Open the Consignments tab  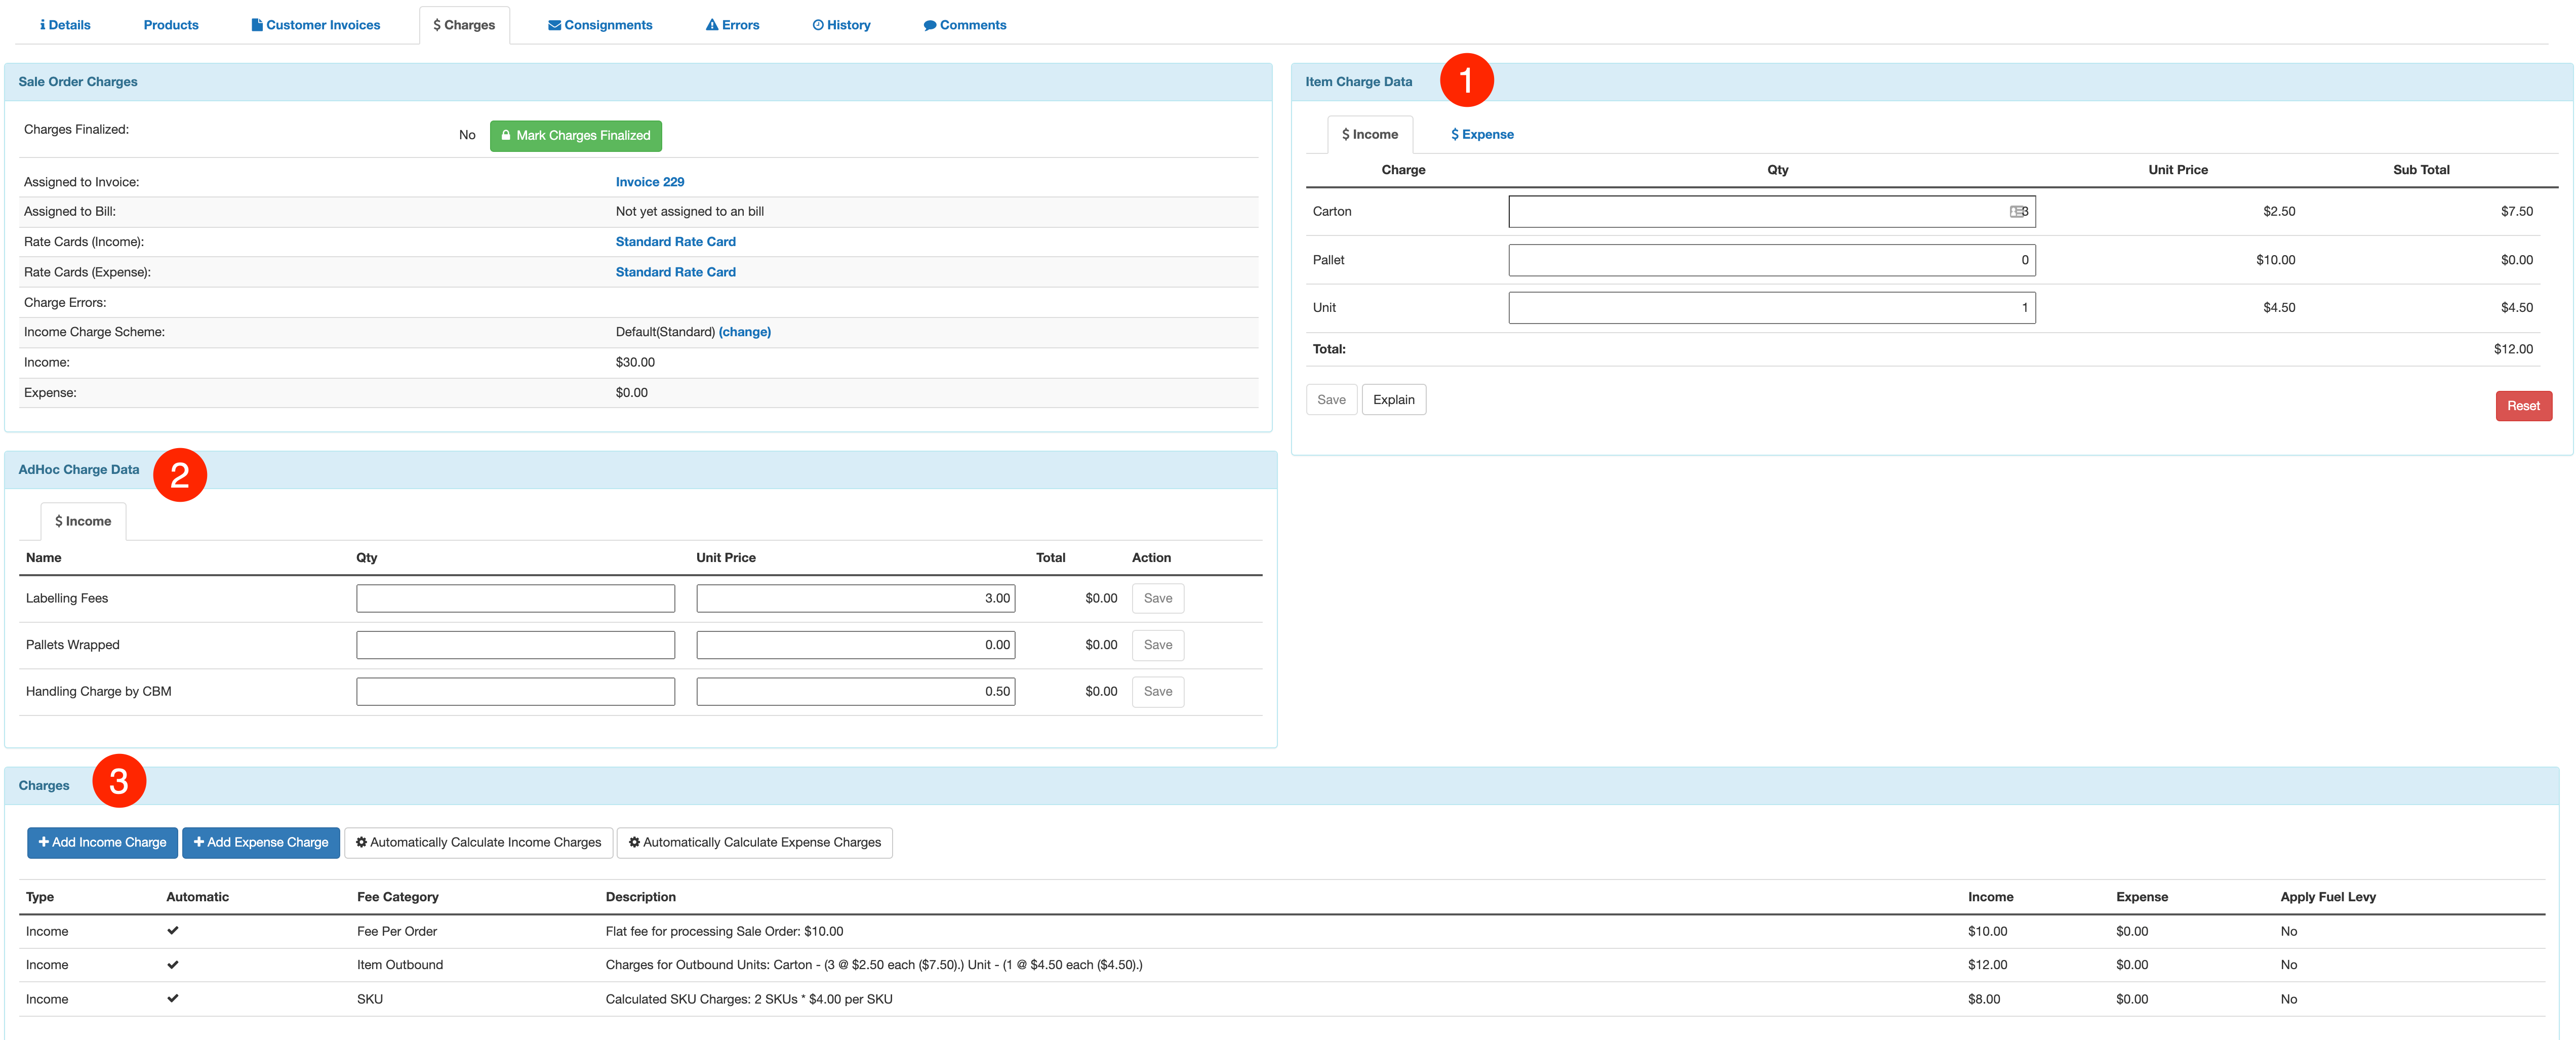[600, 25]
